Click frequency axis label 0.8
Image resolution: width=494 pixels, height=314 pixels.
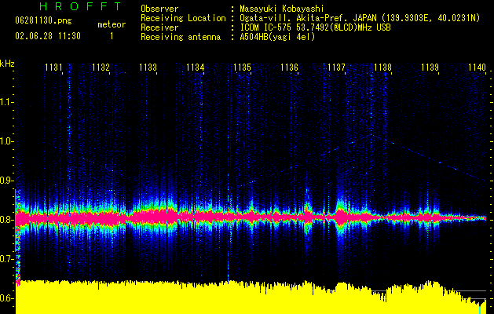pos(6,220)
